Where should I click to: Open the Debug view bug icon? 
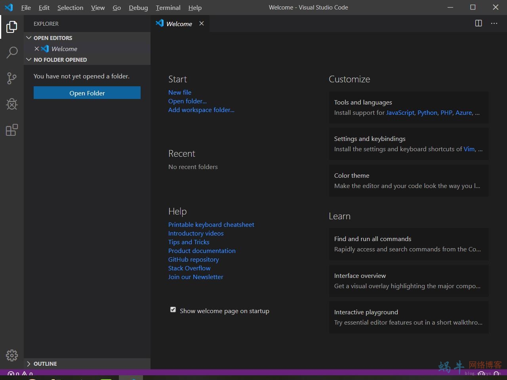(x=12, y=104)
